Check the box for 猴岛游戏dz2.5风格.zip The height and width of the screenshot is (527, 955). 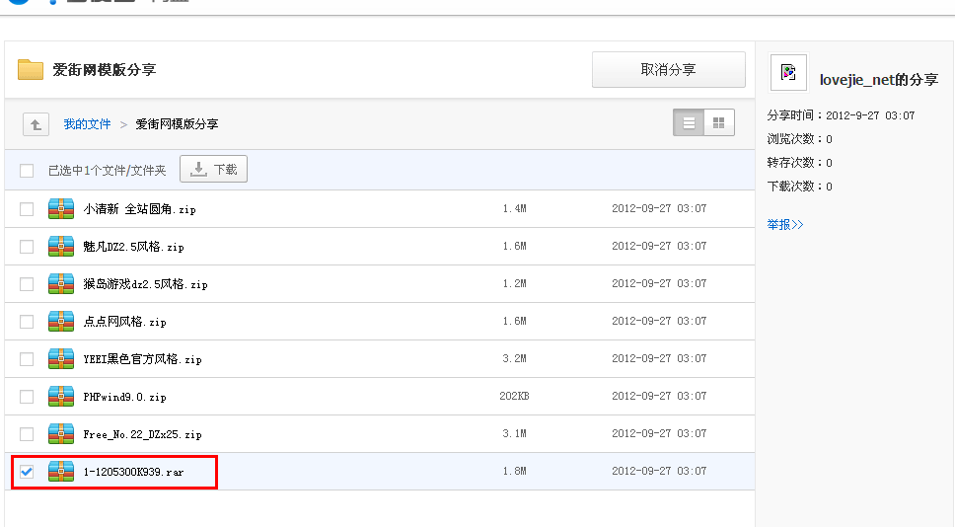tap(27, 284)
